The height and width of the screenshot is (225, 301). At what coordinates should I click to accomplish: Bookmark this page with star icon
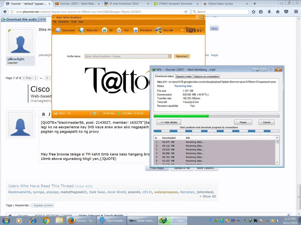point(254,12)
